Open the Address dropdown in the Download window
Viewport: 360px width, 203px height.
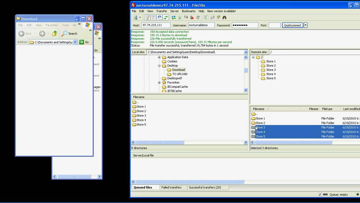pos(75,42)
